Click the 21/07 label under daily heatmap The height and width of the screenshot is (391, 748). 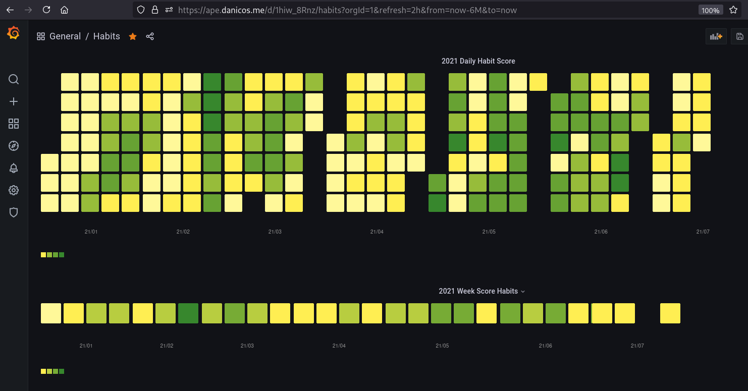tap(703, 232)
